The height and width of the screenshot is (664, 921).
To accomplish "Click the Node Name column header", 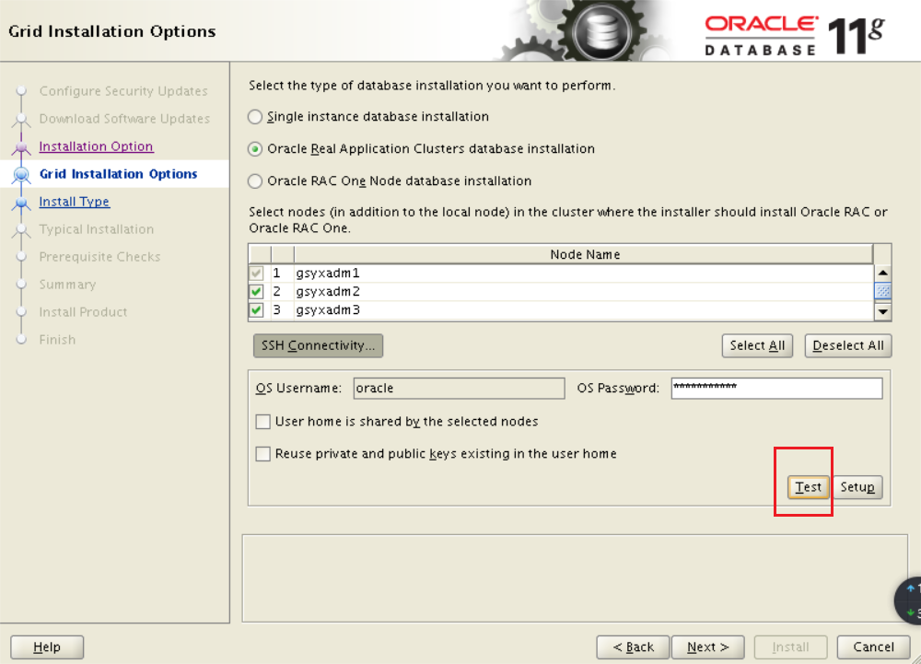I will 584,254.
